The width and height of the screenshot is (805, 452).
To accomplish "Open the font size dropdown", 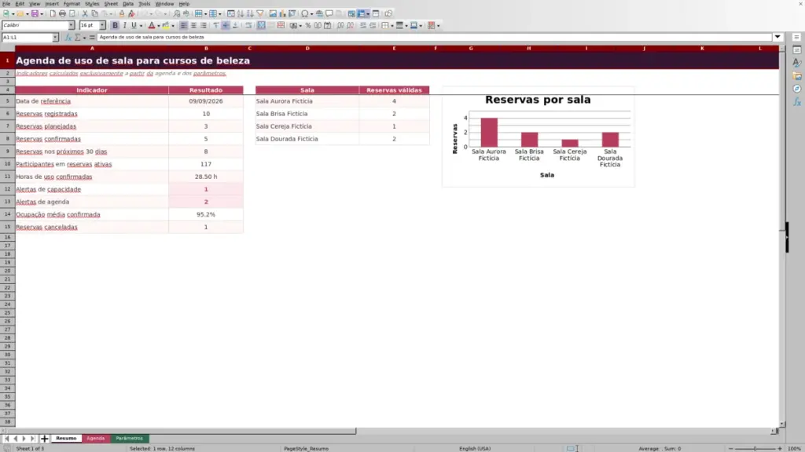I will coord(102,26).
